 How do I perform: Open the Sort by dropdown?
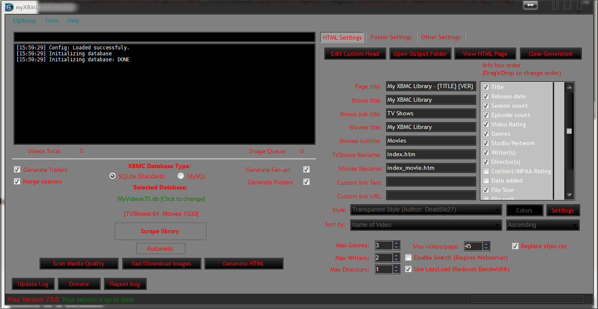(426, 225)
